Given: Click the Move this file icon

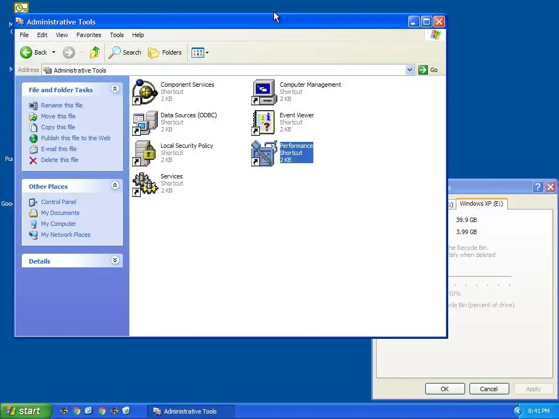Looking at the screenshot, I should coord(33,117).
